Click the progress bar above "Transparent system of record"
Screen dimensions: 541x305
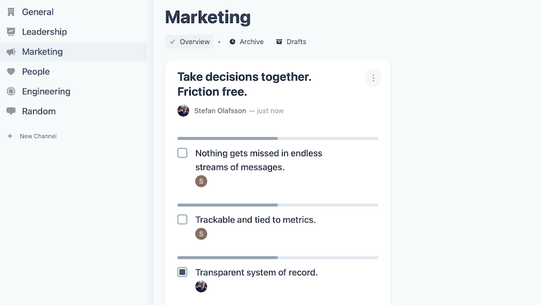tap(277, 258)
